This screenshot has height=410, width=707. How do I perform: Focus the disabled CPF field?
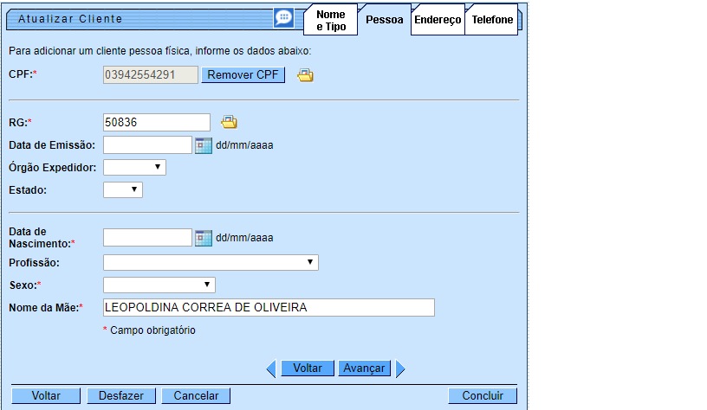click(x=151, y=74)
